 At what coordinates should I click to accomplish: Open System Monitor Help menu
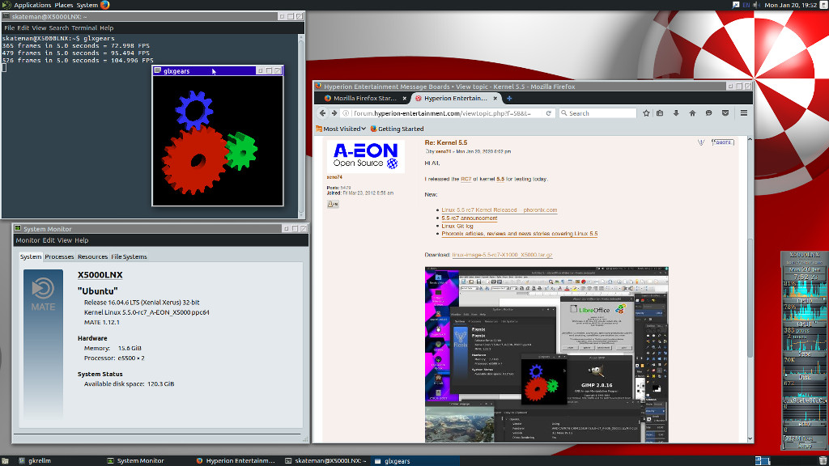(82, 239)
